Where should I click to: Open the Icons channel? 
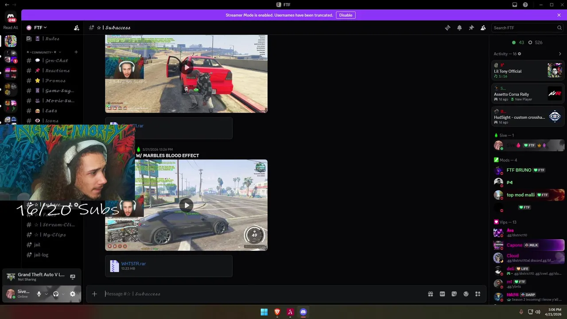click(x=51, y=121)
